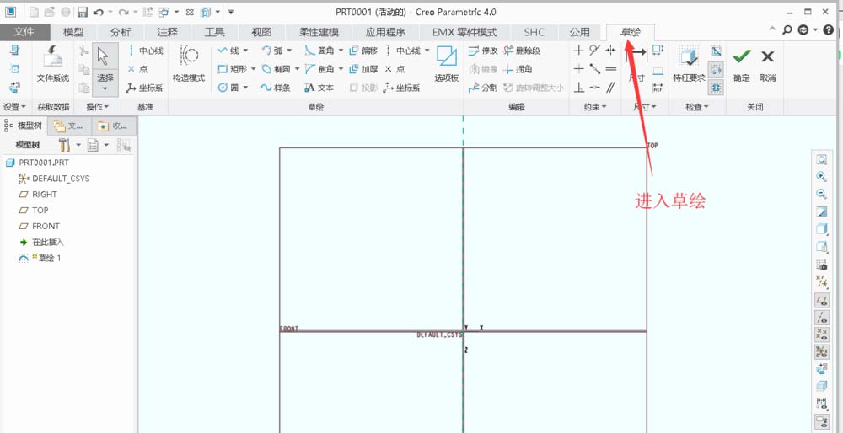Pick the Ellipse (椭圆) sketch tool
843x433 pixels.
[276, 69]
